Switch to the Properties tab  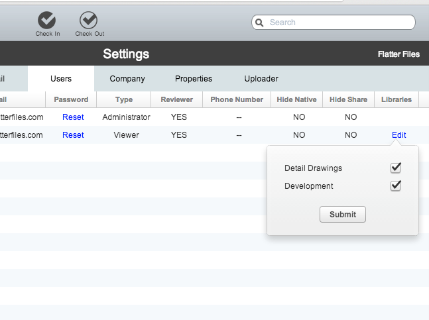[194, 79]
